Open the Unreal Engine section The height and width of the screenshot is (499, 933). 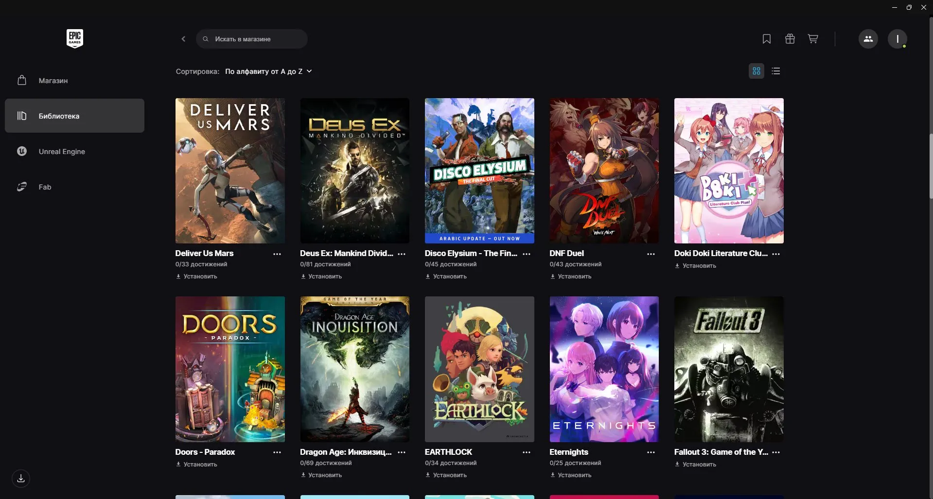point(74,151)
